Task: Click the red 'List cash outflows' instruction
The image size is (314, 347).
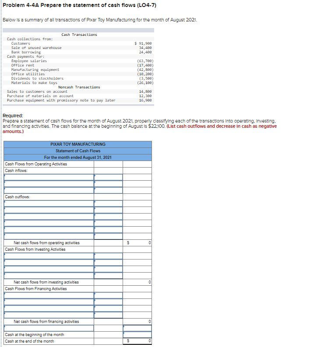Action: pyautogui.click(x=140, y=129)
